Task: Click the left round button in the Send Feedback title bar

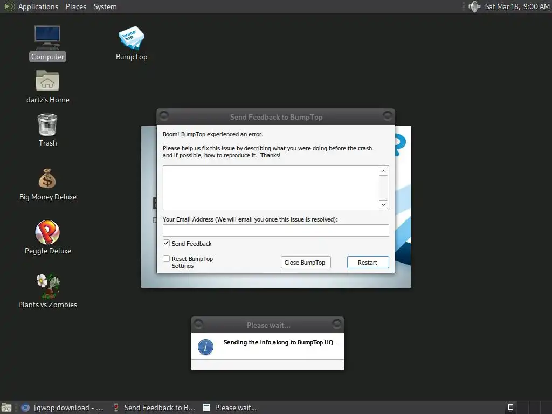Action: click(164, 115)
